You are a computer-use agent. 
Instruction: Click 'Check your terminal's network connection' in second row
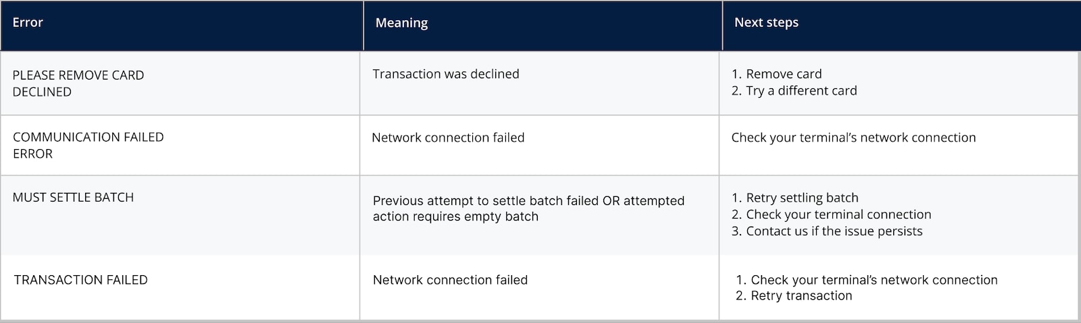tap(853, 138)
